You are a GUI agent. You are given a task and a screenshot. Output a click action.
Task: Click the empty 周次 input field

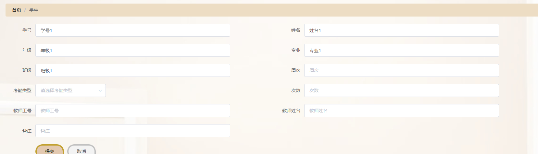[x=401, y=70]
